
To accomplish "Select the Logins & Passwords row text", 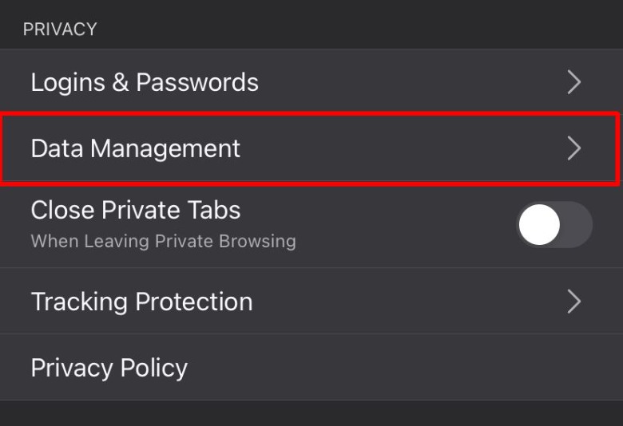I will click(x=145, y=82).
